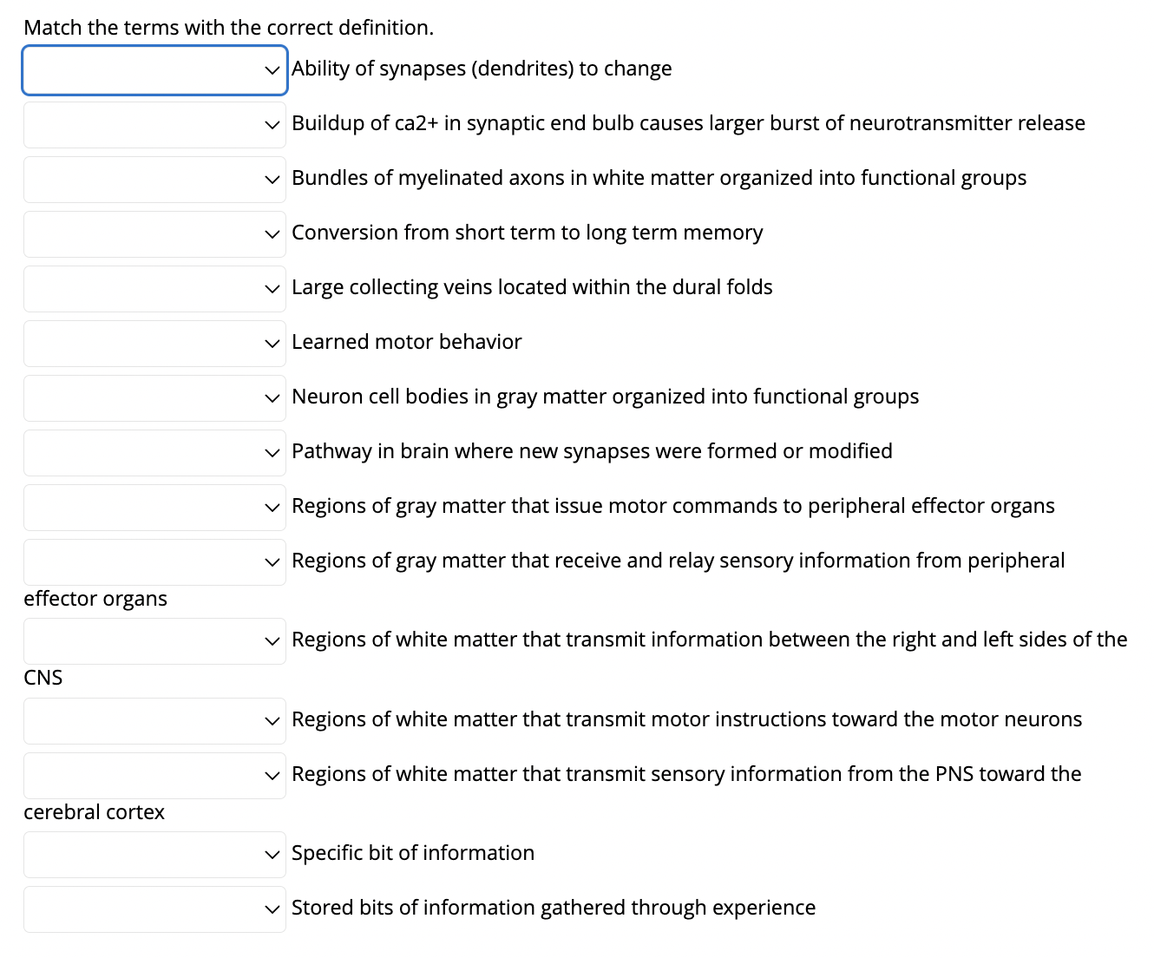This screenshot has width=1154, height=958.
Task: Open dropdown for 'receive and relay sensory information'
Action: tap(154, 562)
